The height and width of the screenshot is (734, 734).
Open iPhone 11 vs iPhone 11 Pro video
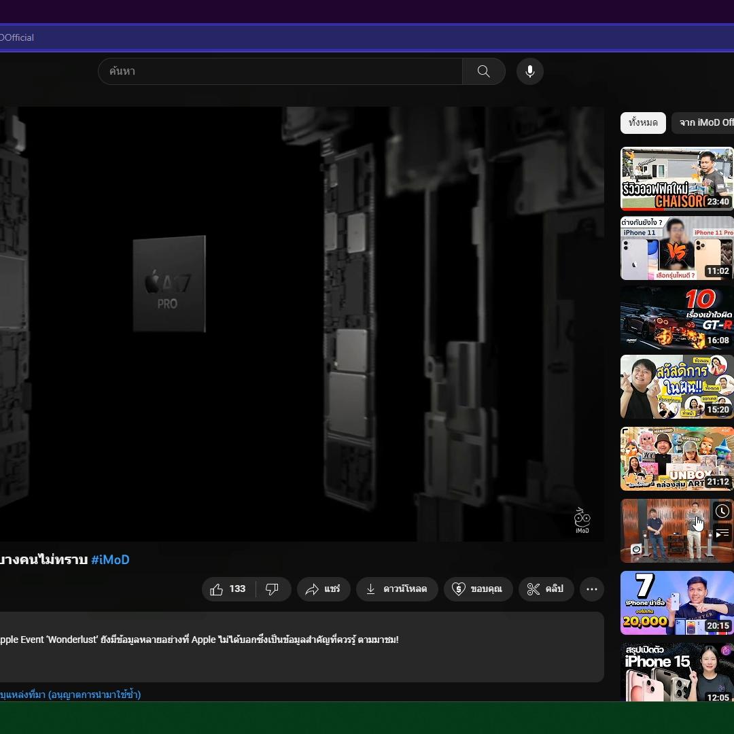coord(677,248)
